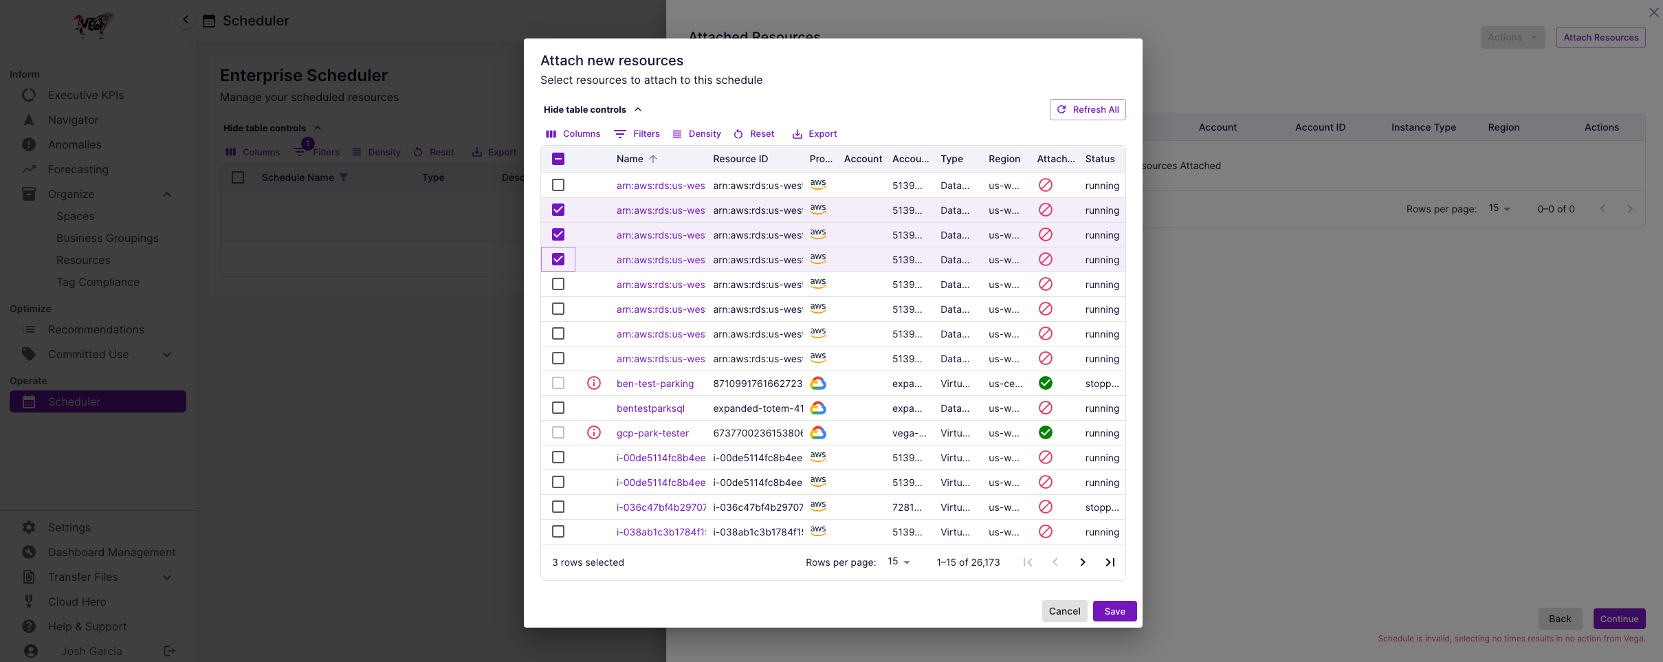This screenshot has height=662, width=1663.
Task: Close the Attached Resources panel with X
Action: click(1654, 12)
